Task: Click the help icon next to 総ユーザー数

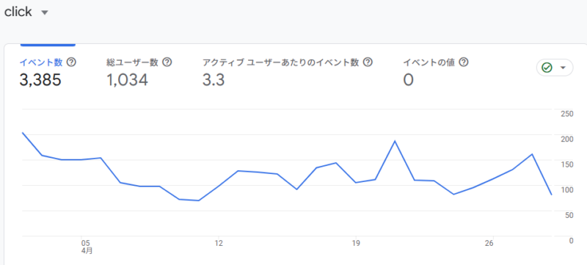Action: click(167, 62)
